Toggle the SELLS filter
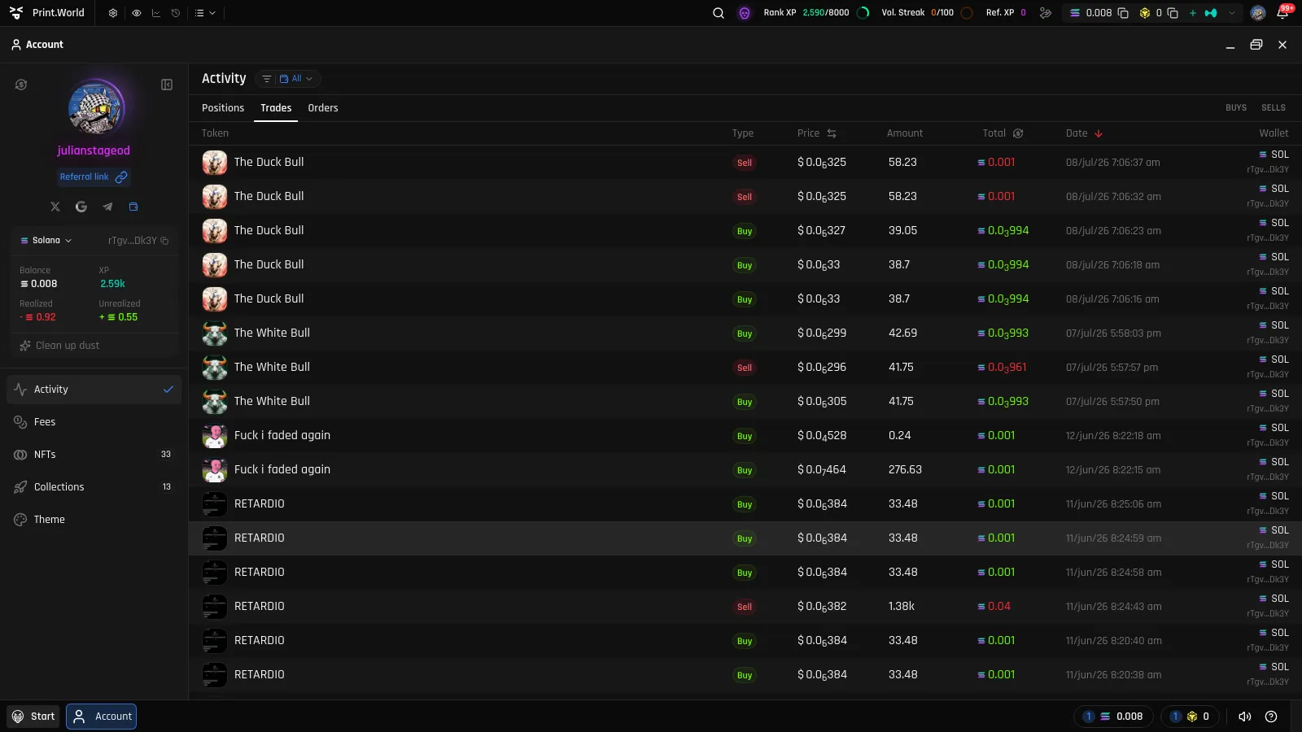 pyautogui.click(x=1274, y=108)
